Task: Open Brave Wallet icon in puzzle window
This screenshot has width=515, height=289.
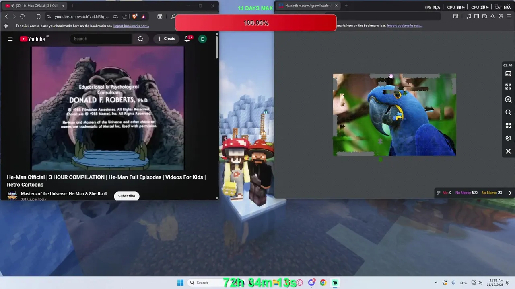Action: pos(484,16)
